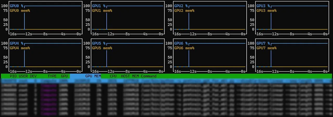Screen dimensions: 333x117
Task: Click the 'GPU1 %' legend label
Action: point(99,6)
